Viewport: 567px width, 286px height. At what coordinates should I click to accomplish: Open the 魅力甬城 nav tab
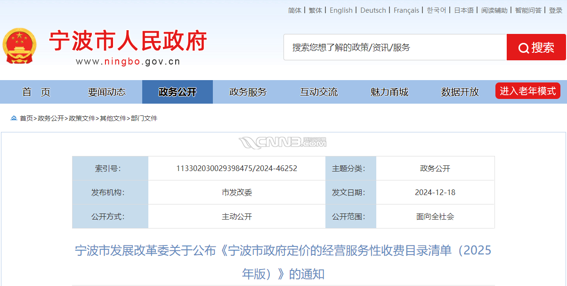coord(389,92)
